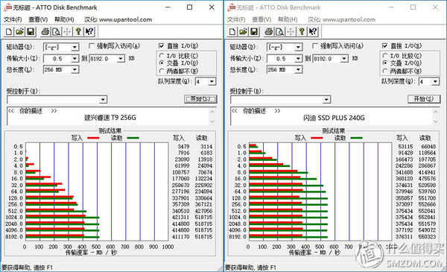Click Context help arrow icon in right window

tap(313, 31)
